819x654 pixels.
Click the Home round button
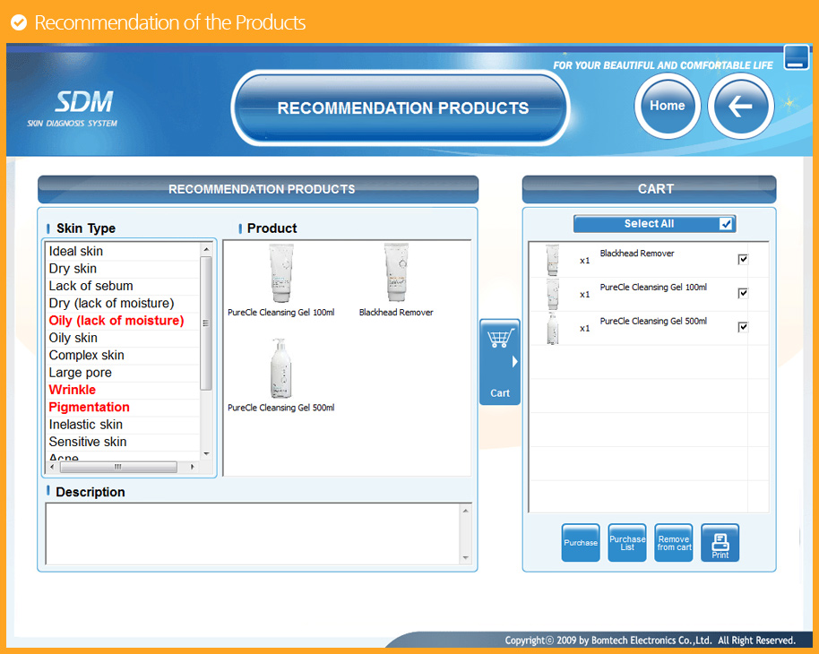coord(667,106)
